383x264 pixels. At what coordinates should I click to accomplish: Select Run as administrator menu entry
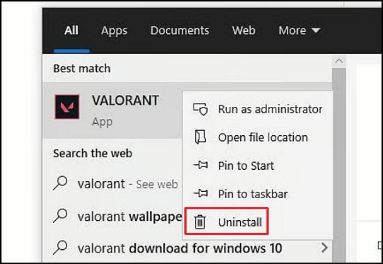(x=270, y=109)
